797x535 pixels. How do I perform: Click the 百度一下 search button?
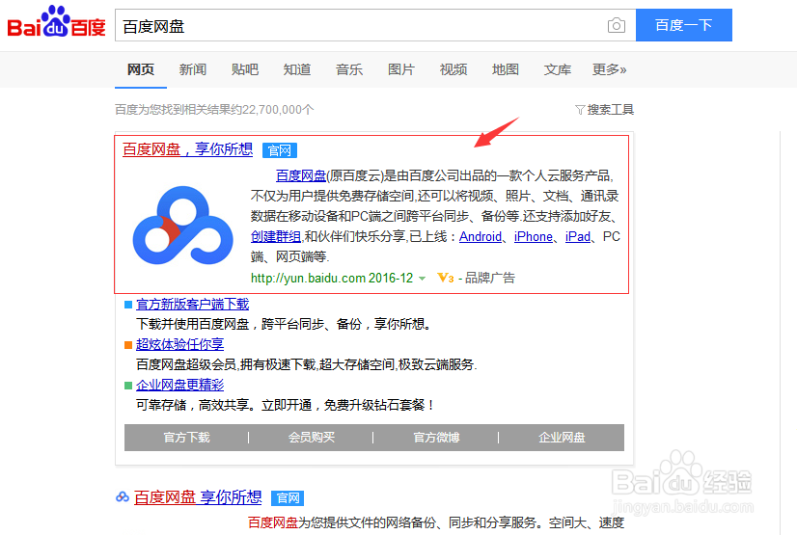684,25
